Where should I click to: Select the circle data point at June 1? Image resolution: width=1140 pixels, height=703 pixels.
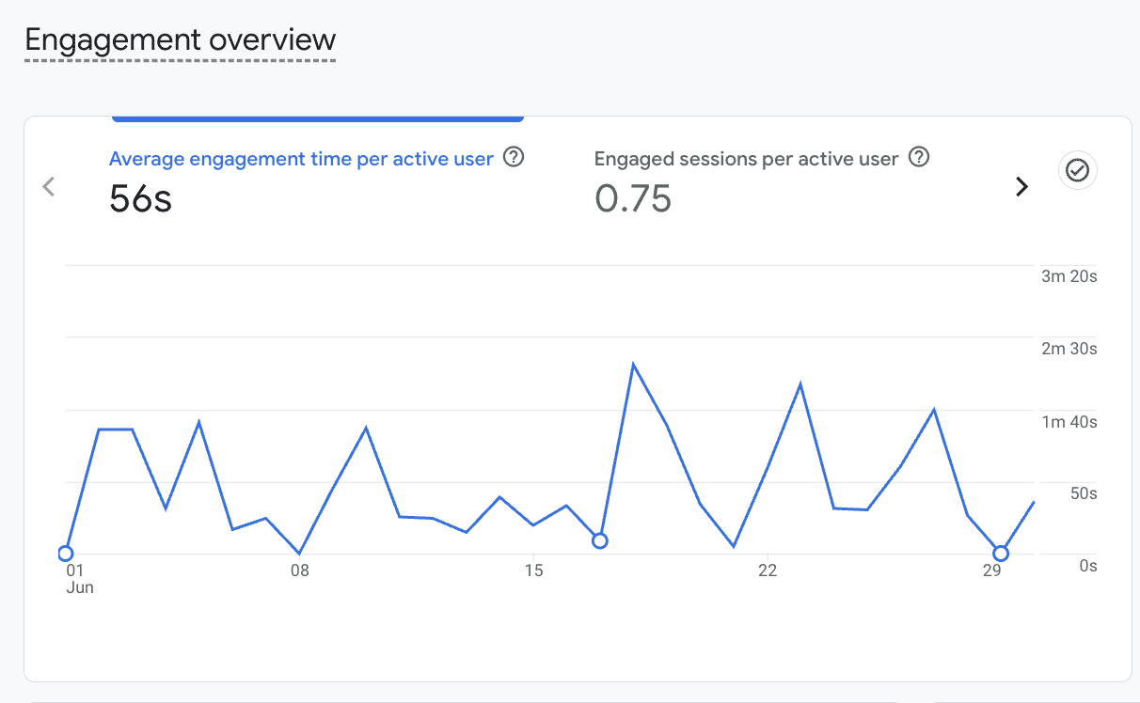65,553
